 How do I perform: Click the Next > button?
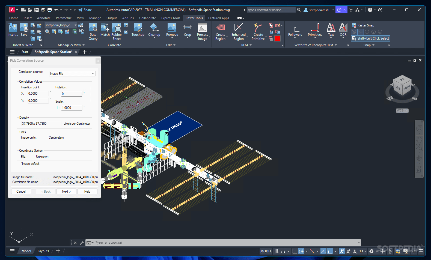[x=66, y=192]
